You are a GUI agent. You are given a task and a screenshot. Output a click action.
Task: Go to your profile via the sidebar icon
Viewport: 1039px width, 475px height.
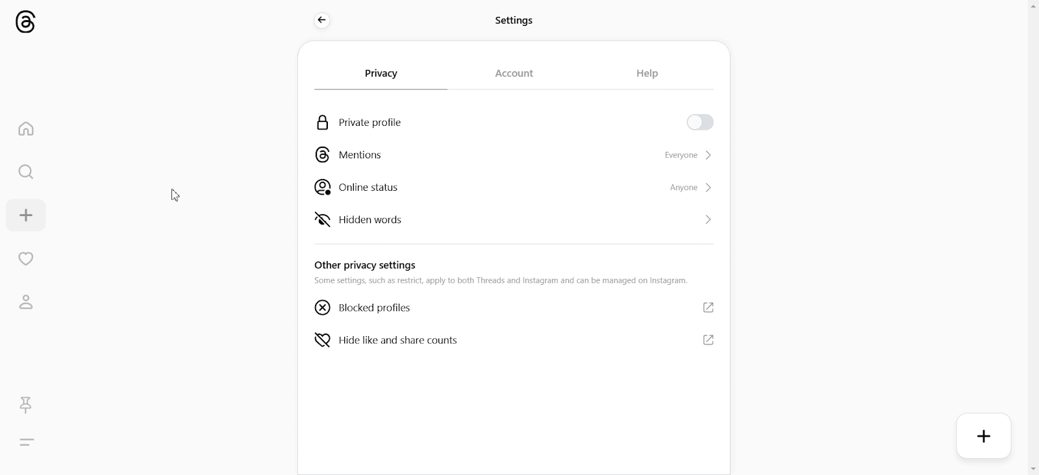(25, 302)
